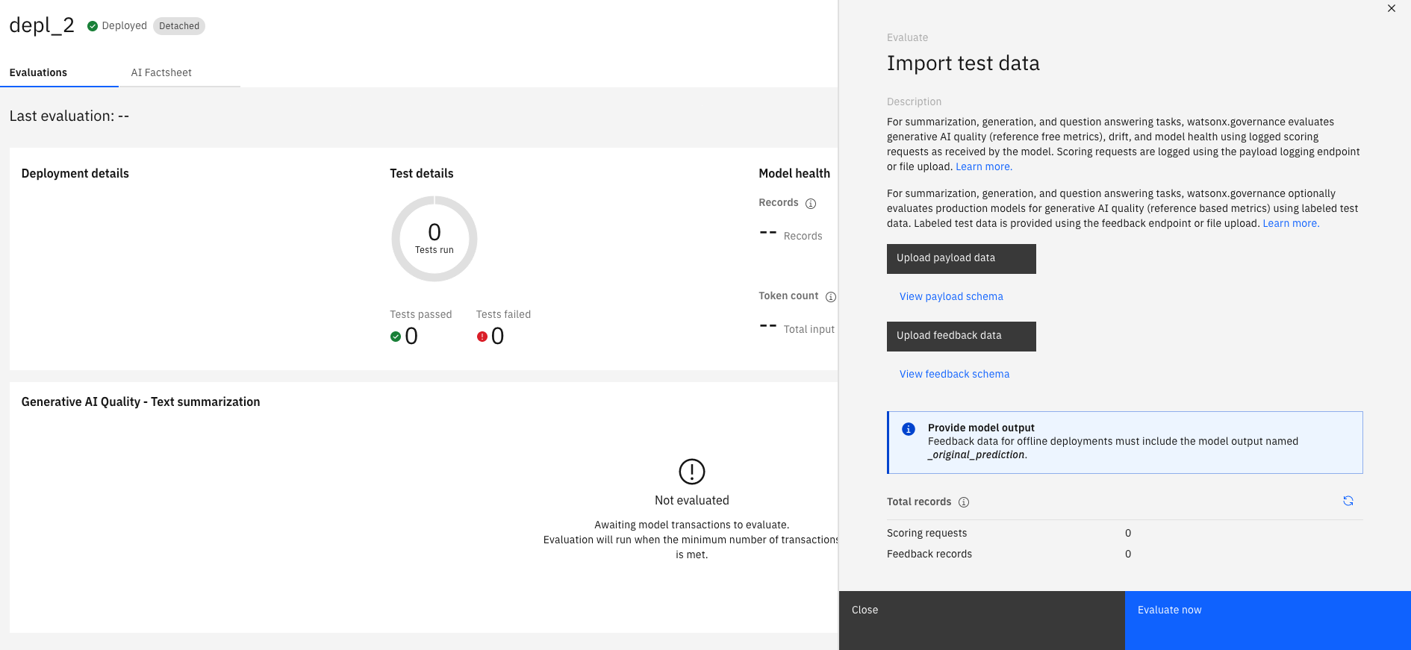Close the Import test data panel with X

coord(1392,9)
